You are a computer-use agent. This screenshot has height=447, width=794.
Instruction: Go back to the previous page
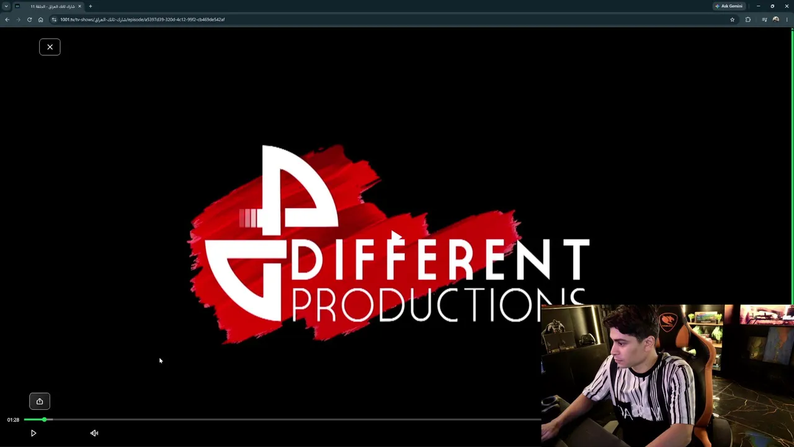pos(7,19)
